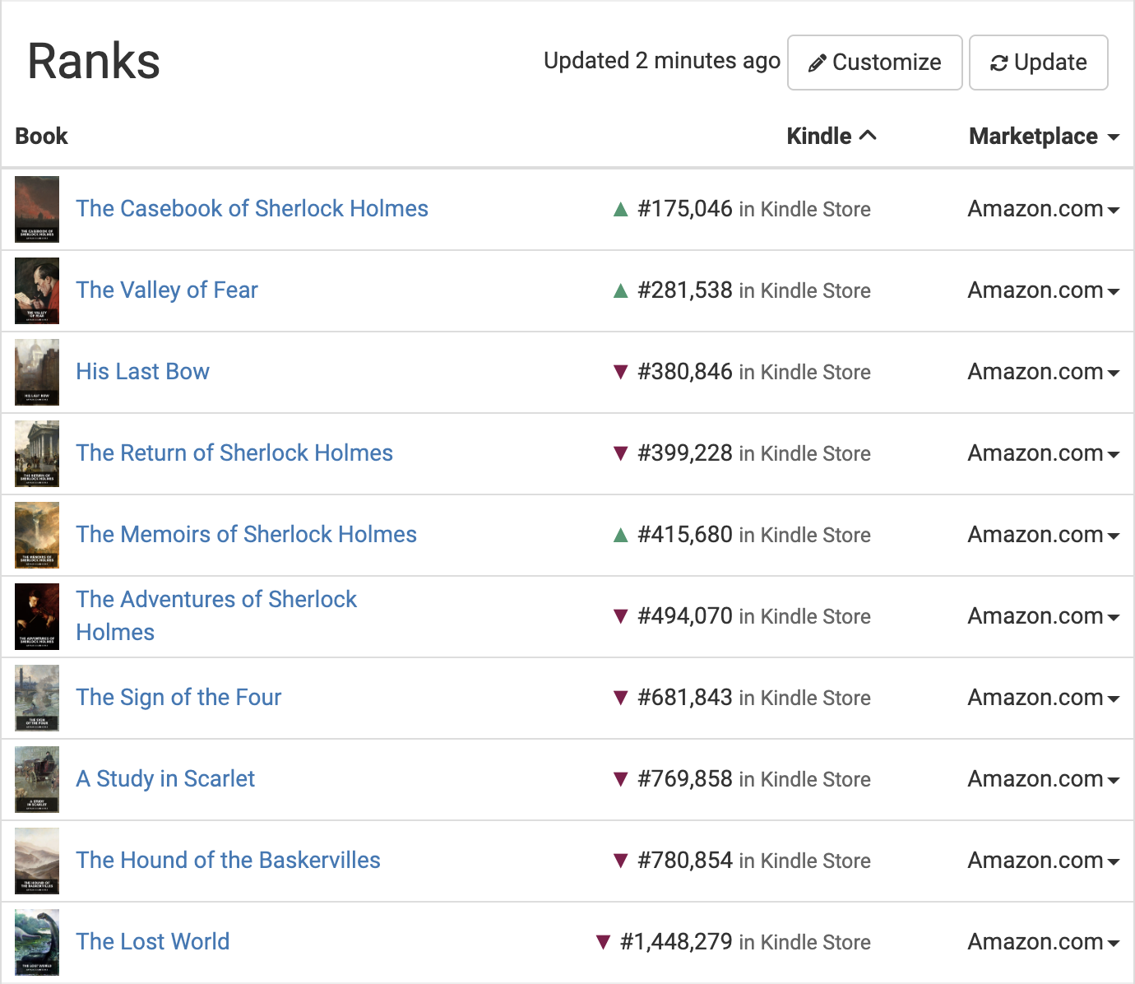Open the His Last Bow link
The width and height of the screenshot is (1135, 984).
pos(143,372)
